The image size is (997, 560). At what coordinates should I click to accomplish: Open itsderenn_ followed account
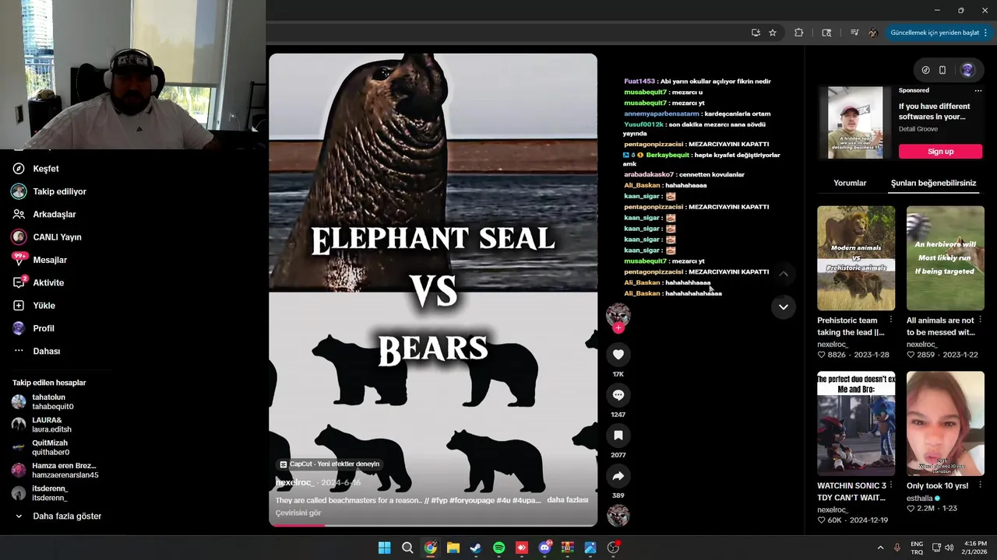50,493
